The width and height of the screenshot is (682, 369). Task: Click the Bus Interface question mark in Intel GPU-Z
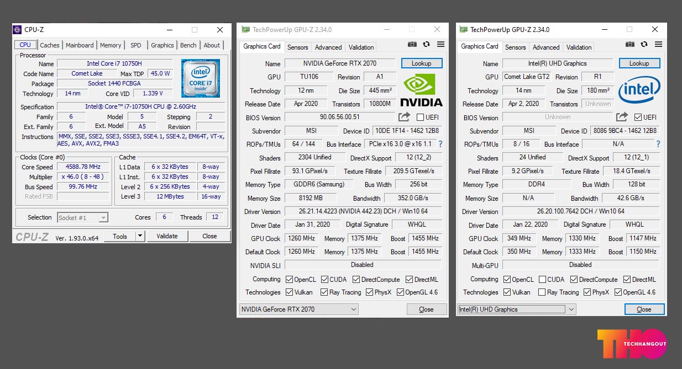[658, 144]
